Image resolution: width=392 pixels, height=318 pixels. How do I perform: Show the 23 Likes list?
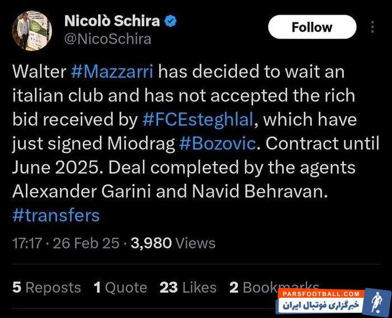pos(188,287)
